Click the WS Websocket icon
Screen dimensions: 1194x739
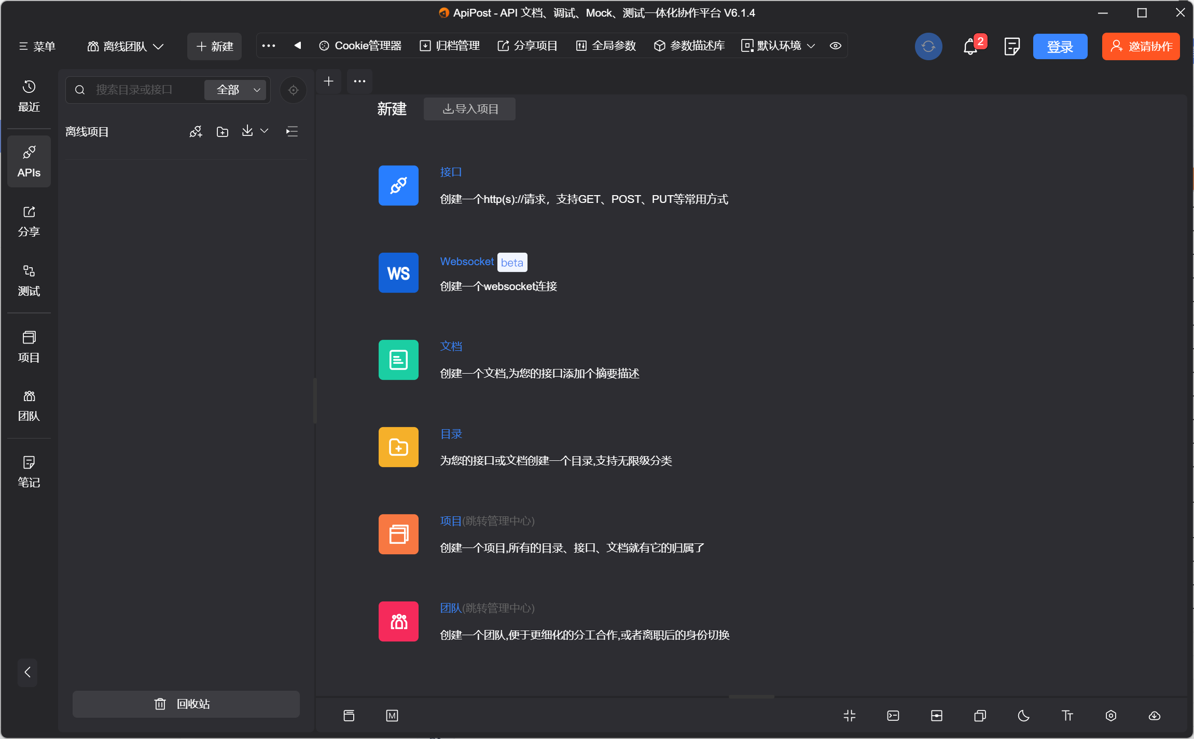[x=398, y=272]
